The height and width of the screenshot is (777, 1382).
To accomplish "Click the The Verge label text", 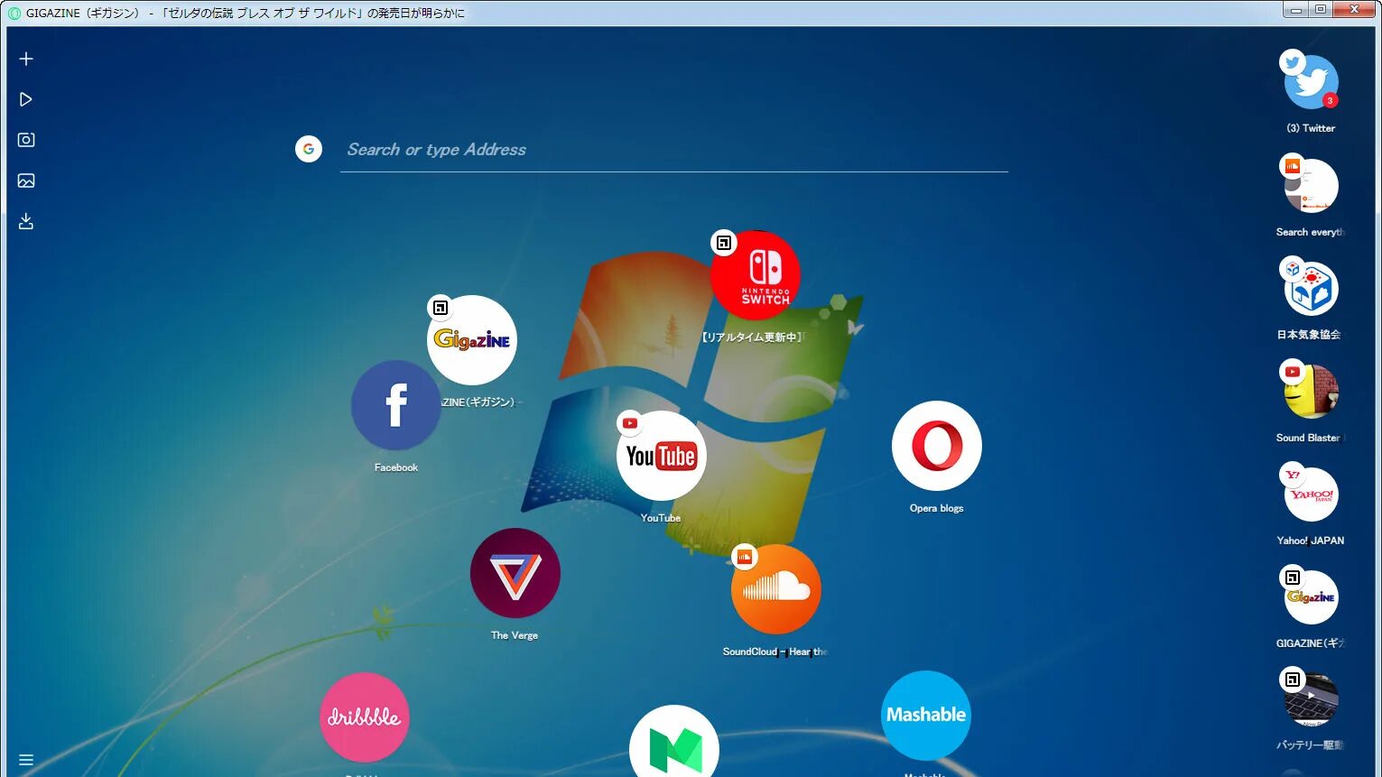I will [x=515, y=635].
